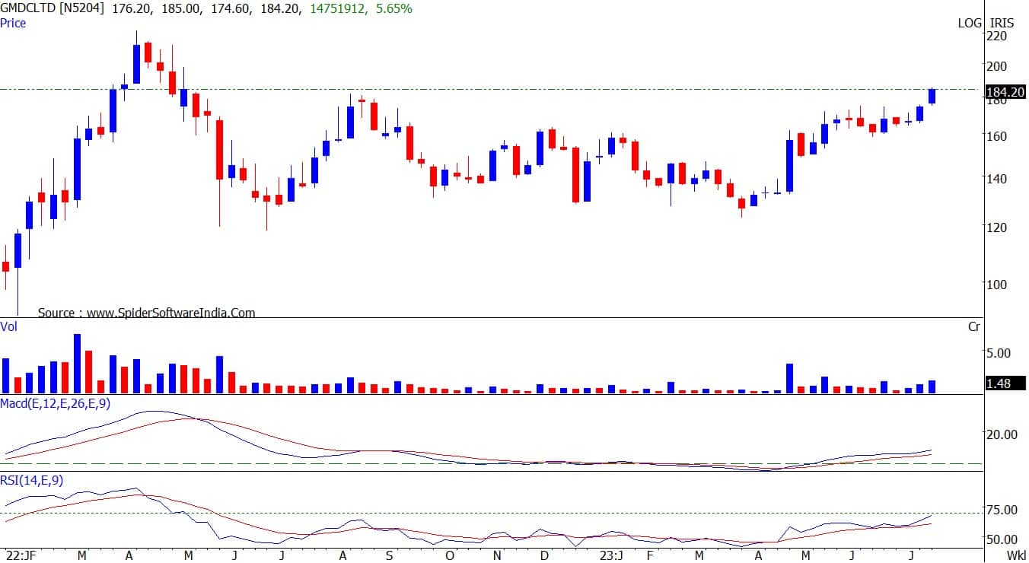Click the 100 level on price axis

[996, 285]
